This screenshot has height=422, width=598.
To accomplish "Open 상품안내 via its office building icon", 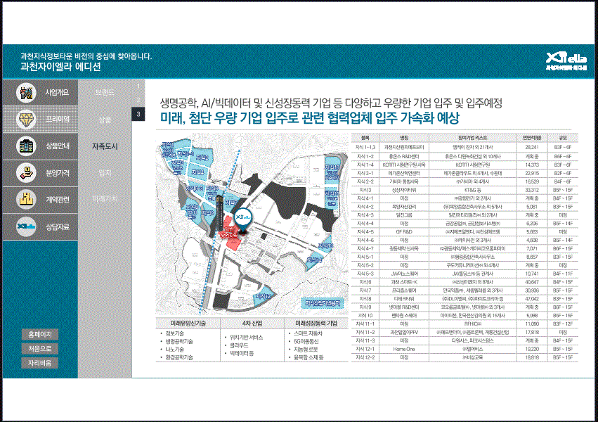I will point(26,146).
